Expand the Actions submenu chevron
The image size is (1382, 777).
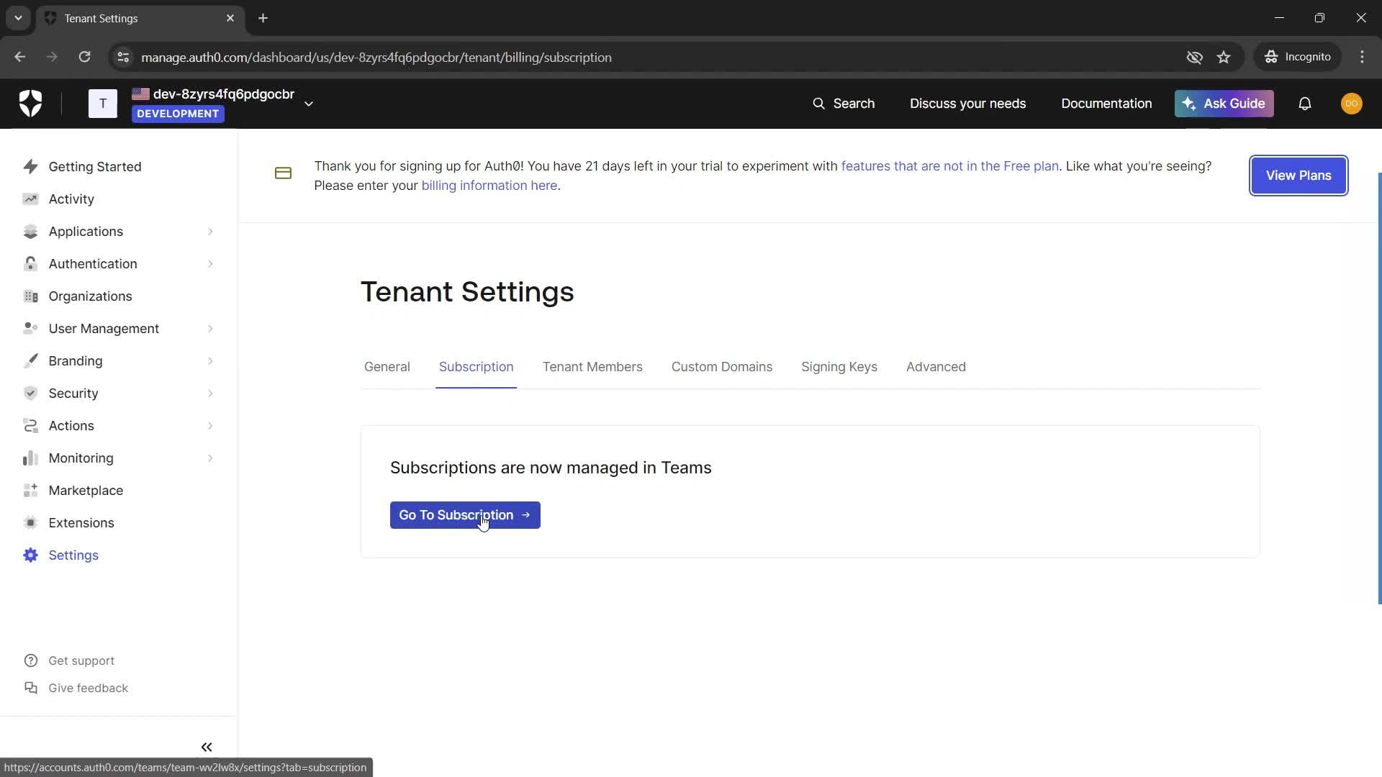[x=210, y=425]
